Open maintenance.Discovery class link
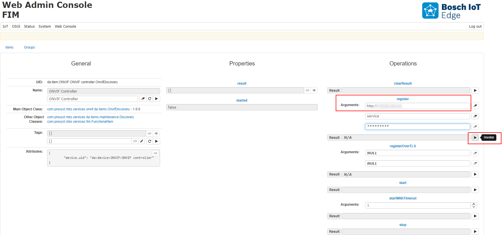The width and height of the screenshot is (502, 235). 91,117
